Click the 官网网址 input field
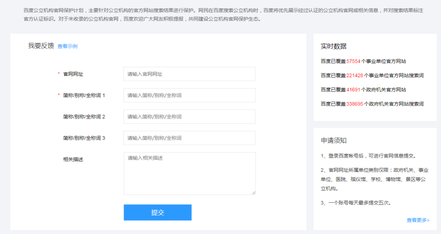The image size is (441, 234). pos(189,74)
